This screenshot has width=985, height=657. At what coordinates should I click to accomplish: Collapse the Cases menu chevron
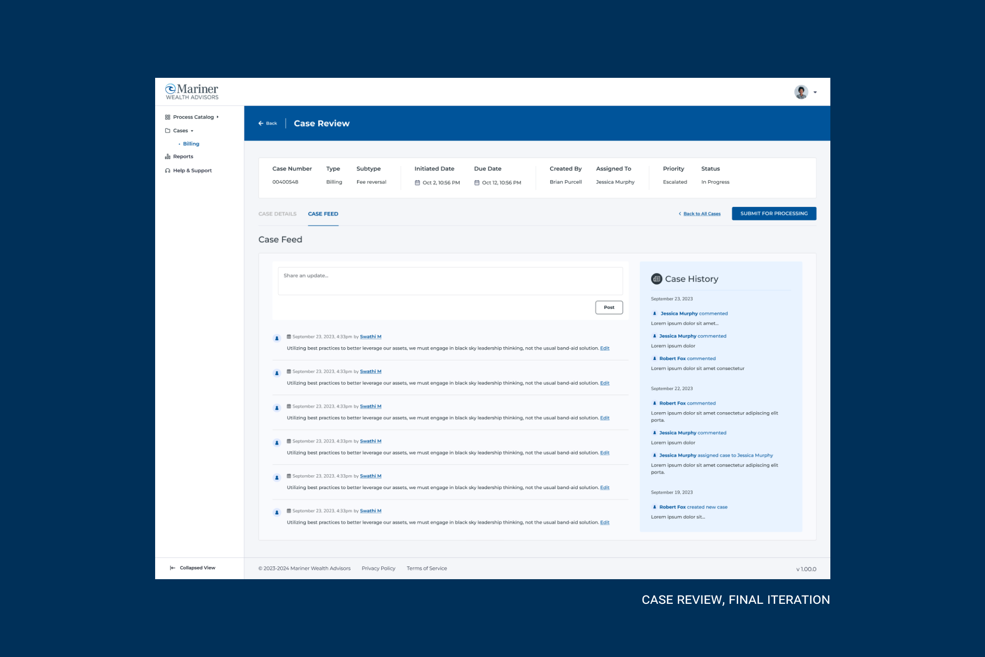point(192,131)
